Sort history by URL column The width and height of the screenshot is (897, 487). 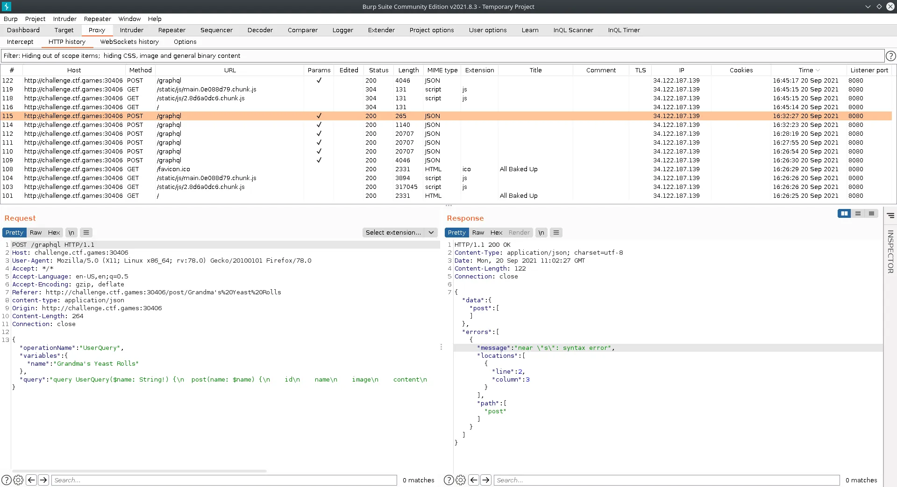pos(230,70)
